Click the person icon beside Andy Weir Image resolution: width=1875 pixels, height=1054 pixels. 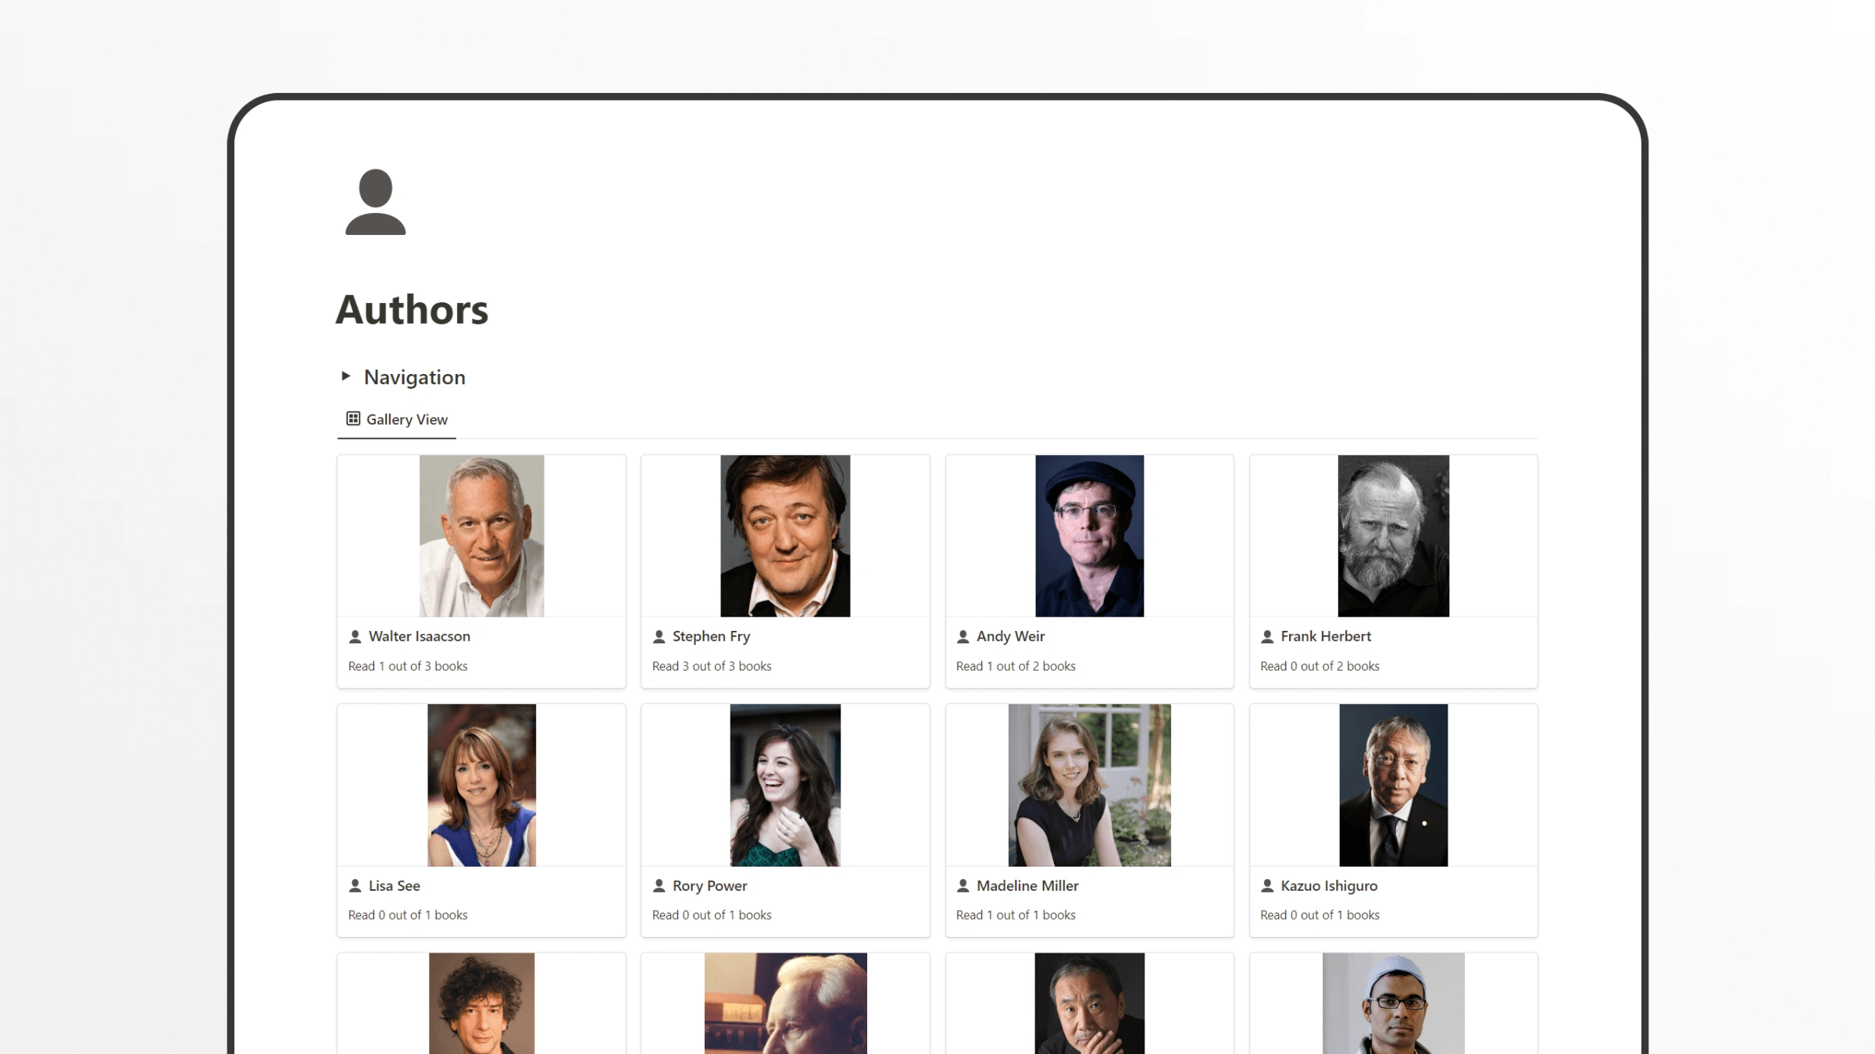point(962,636)
